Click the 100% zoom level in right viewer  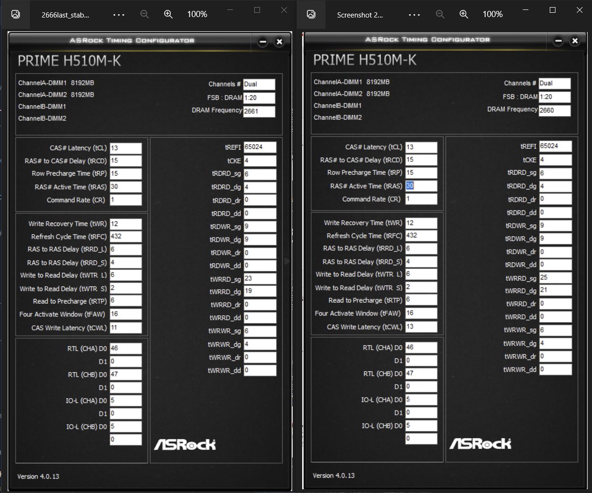[x=492, y=14]
